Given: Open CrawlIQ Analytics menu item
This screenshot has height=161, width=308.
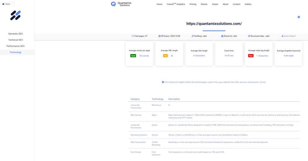Looking at the screenshot, I should 176,4.
